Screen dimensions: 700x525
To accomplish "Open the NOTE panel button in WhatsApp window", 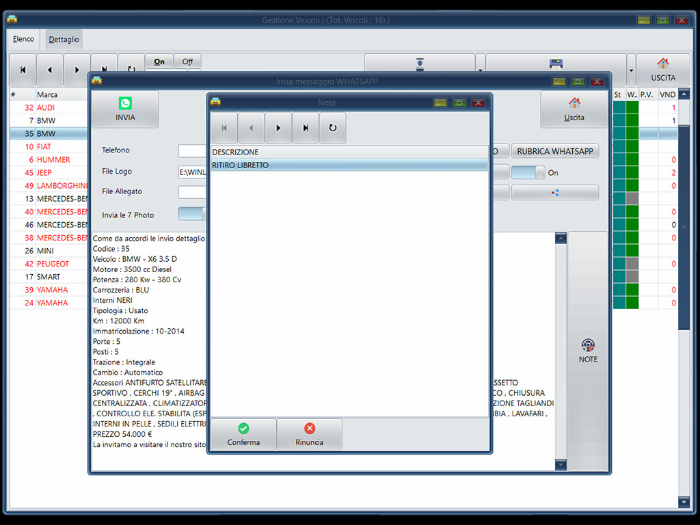I will [588, 351].
